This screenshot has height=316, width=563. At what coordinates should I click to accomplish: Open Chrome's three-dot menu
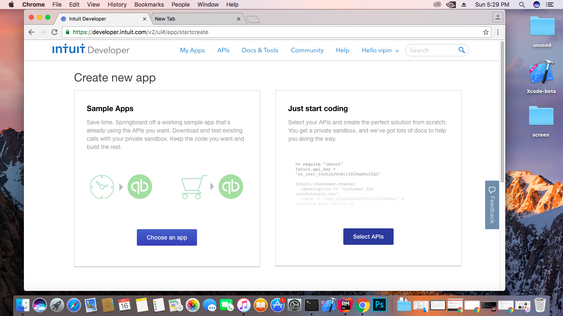coord(498,32)
